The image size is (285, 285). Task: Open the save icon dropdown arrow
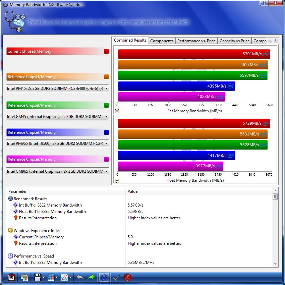(x=44, y=278)
